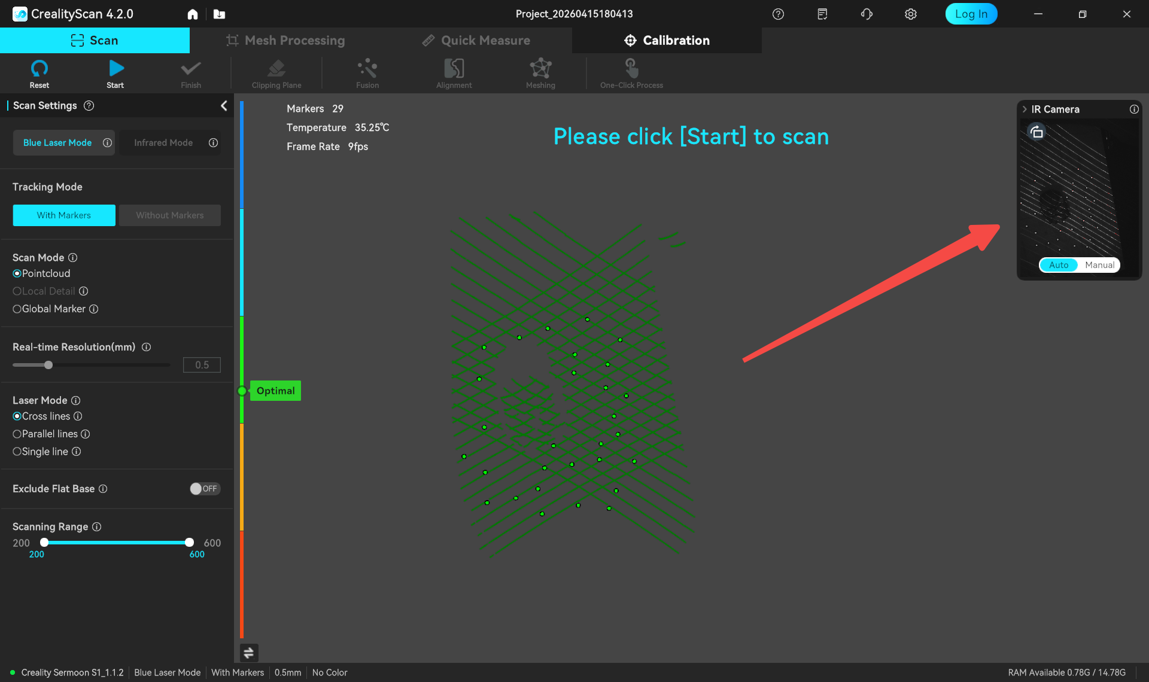
Task: Open the project folder icon
Action: pyautogui.click(x=219, y=14)
